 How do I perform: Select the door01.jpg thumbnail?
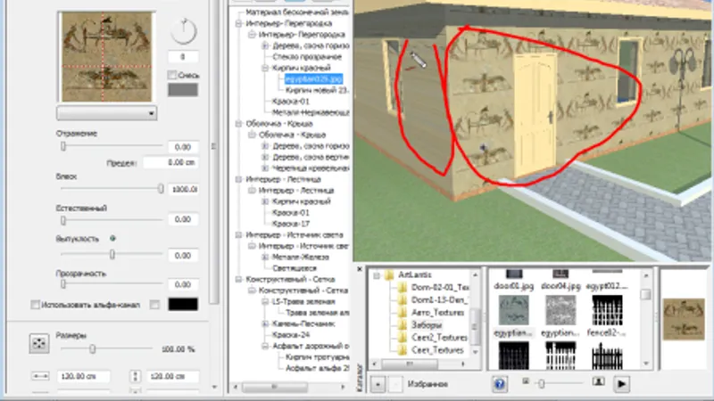tap(514, 280)
